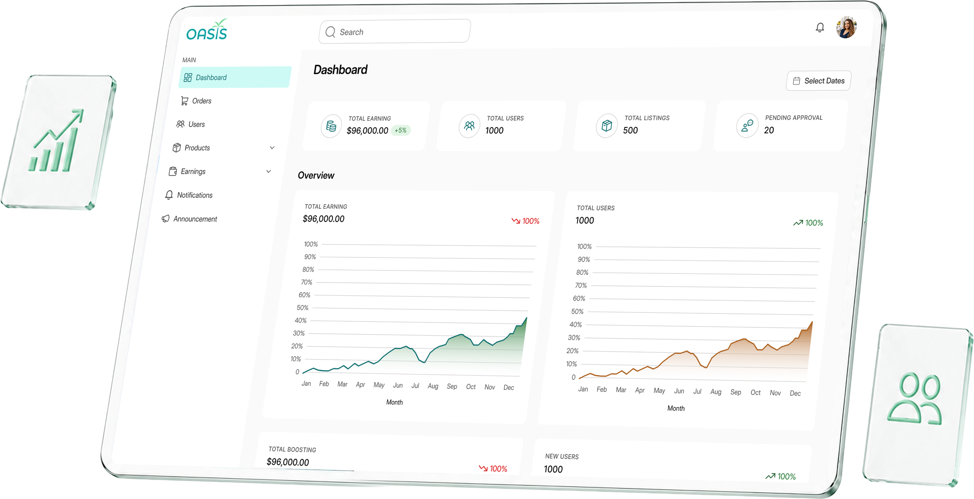
Task: Click the MAIN sidebar section label
Action: (189, 60)
